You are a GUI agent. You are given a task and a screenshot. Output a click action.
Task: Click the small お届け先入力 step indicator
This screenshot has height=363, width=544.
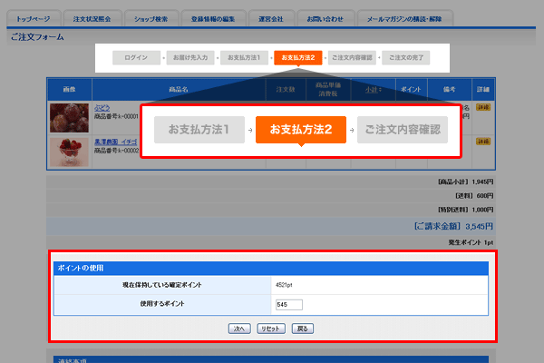click(x=189, y=57)
